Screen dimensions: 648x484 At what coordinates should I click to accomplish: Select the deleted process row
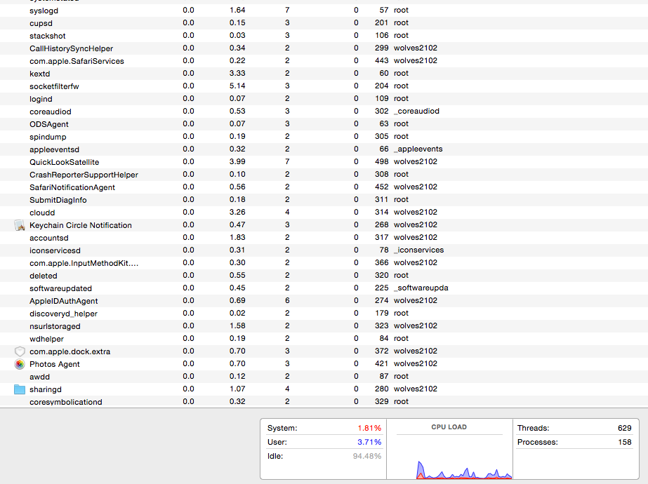click(x=324, y=276)
